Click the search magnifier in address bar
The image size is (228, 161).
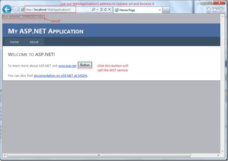94,9
